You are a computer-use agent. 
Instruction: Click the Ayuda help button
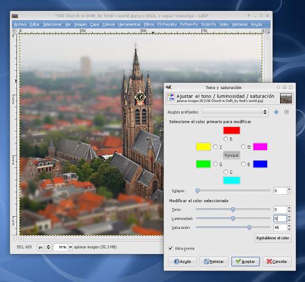click(x=182, y=261)
